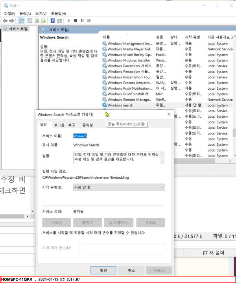Click the 시작 매개 변수 input field

[x=122, y=248]
